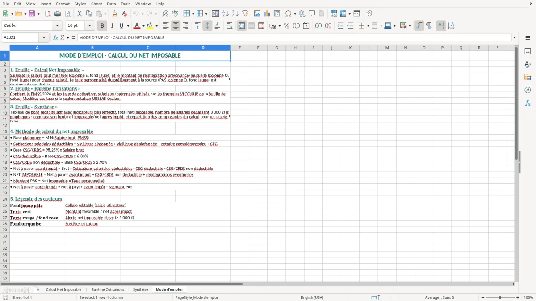Click the Sort Descending icon
The image size is (536, 301).
[x=235, y=14]
